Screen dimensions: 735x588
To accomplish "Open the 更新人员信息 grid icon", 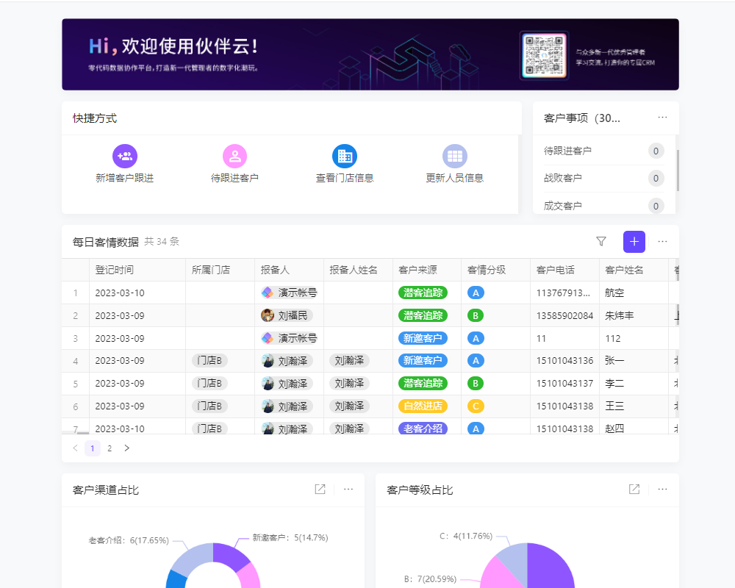I will (x=455, y=156).
